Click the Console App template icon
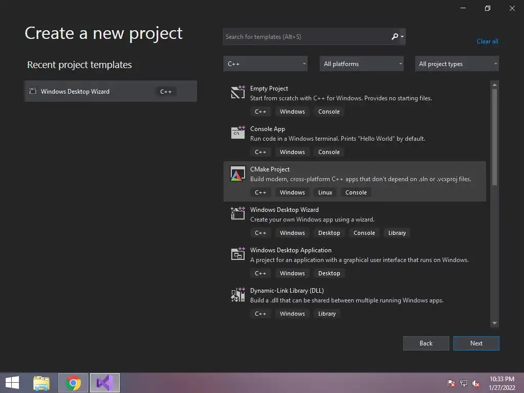The height and width of the screenshot is (393, 524). [x=238, y=133]
